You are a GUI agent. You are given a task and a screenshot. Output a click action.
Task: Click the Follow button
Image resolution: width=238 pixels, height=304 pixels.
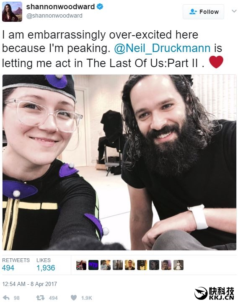click(203, 12)
